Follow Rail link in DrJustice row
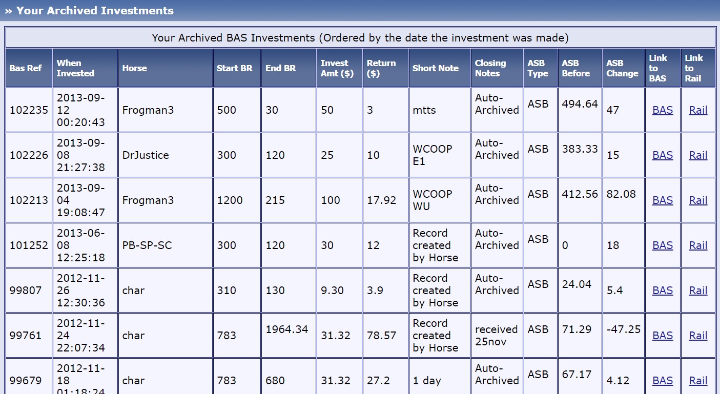 (x=698, y=155)
